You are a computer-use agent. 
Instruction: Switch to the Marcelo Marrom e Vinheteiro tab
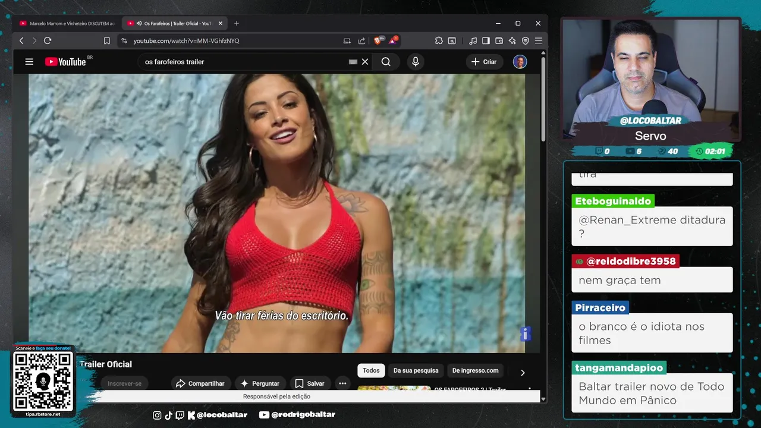pyautogui.click(x=67, y=23)
